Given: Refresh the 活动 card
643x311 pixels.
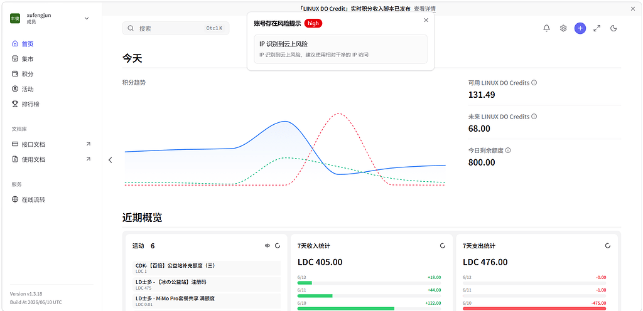Looking at the screenshot, I should (278, 246).
